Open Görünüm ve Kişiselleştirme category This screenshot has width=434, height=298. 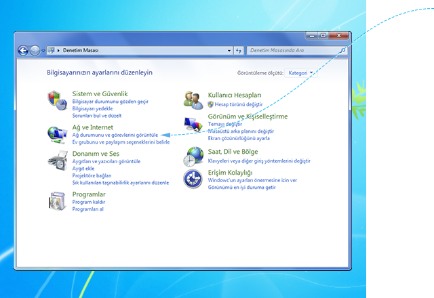pyautogui.click(x=248, y=116)
